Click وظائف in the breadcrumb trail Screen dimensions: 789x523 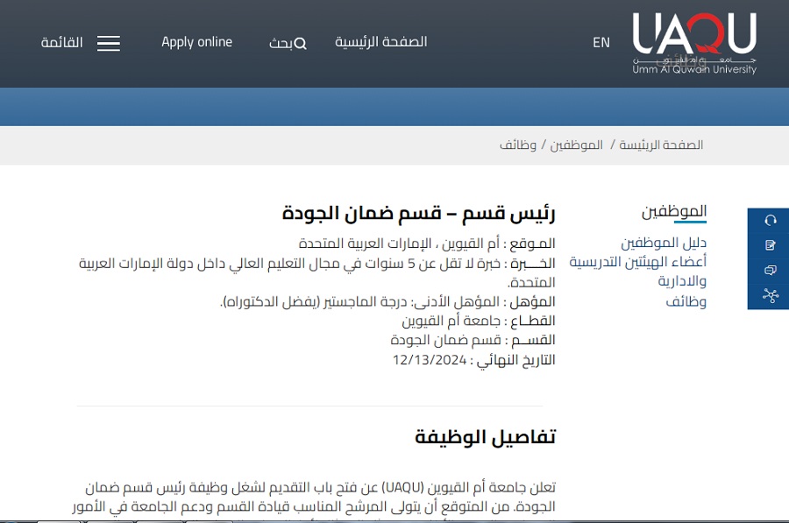[518, 145]
